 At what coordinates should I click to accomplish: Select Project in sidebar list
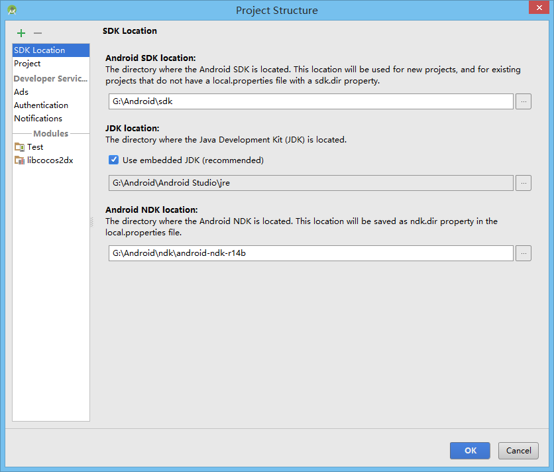(x=27, y=64)
